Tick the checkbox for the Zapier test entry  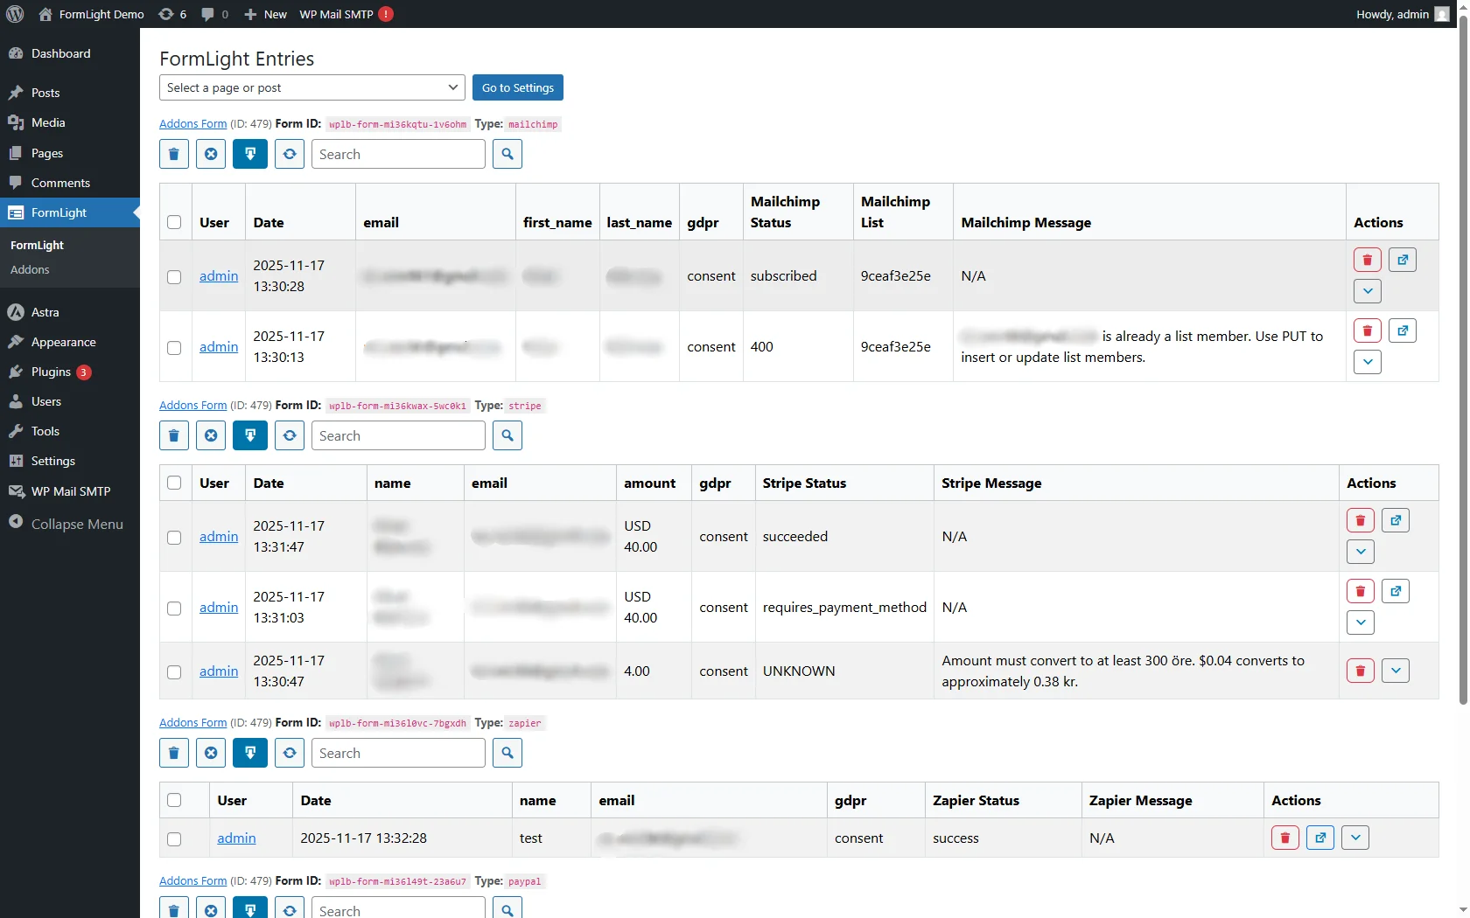(174, 838)
